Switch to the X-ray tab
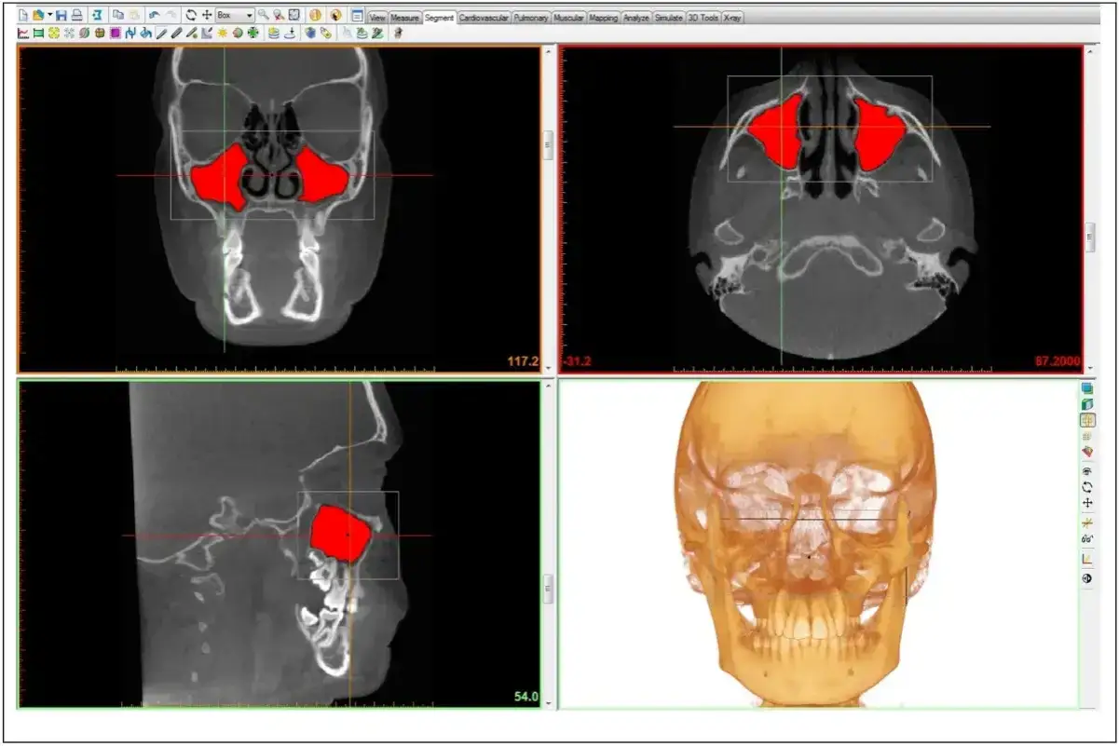Screen dimensions: 1119x746 (732, 18)
